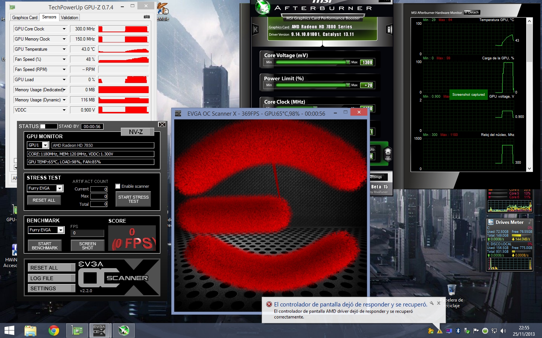Adjust the Power Limit slider handle
Screen dimensions: 542x338
point(348,85)
